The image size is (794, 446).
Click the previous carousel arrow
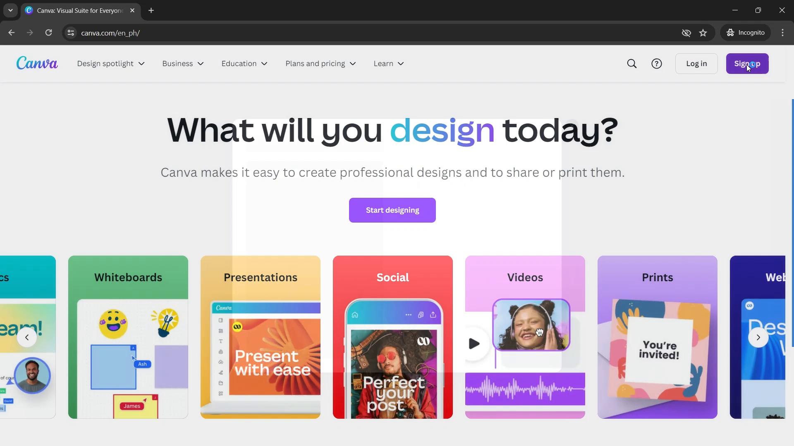tap(27, 337)
